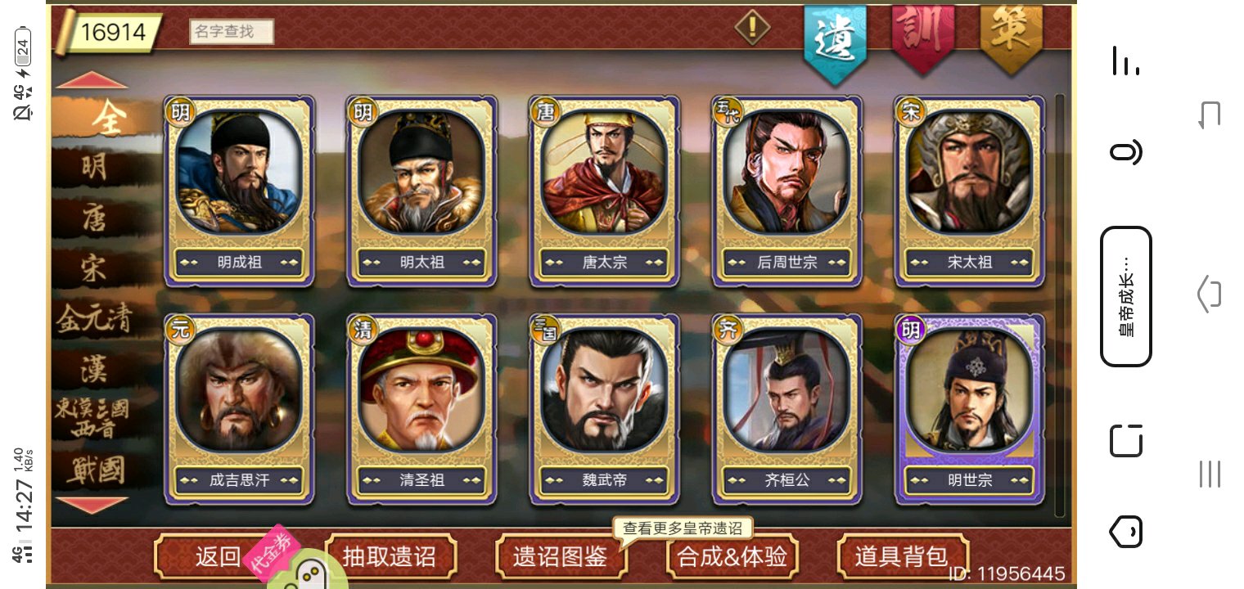Expand category list with lower red arrow

(x=92, y=505)
